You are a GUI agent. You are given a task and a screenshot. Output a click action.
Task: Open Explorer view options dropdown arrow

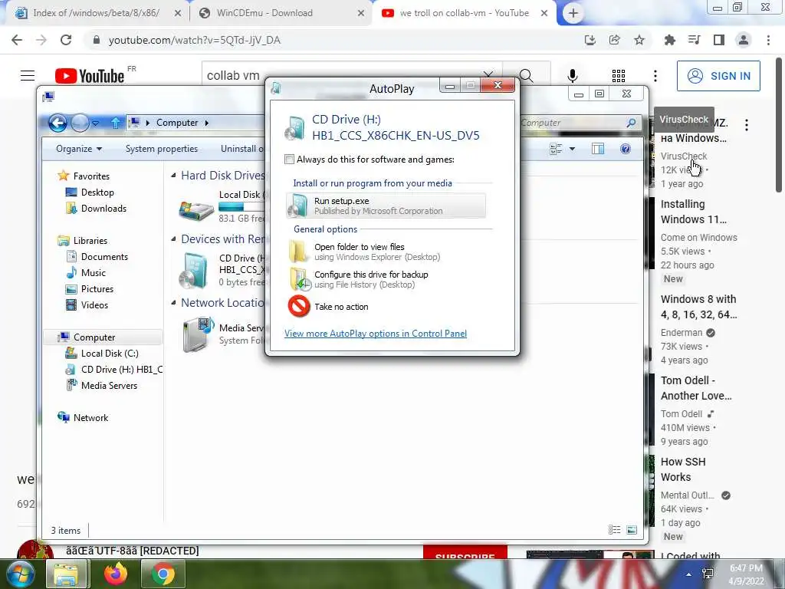tap(572, 149)
